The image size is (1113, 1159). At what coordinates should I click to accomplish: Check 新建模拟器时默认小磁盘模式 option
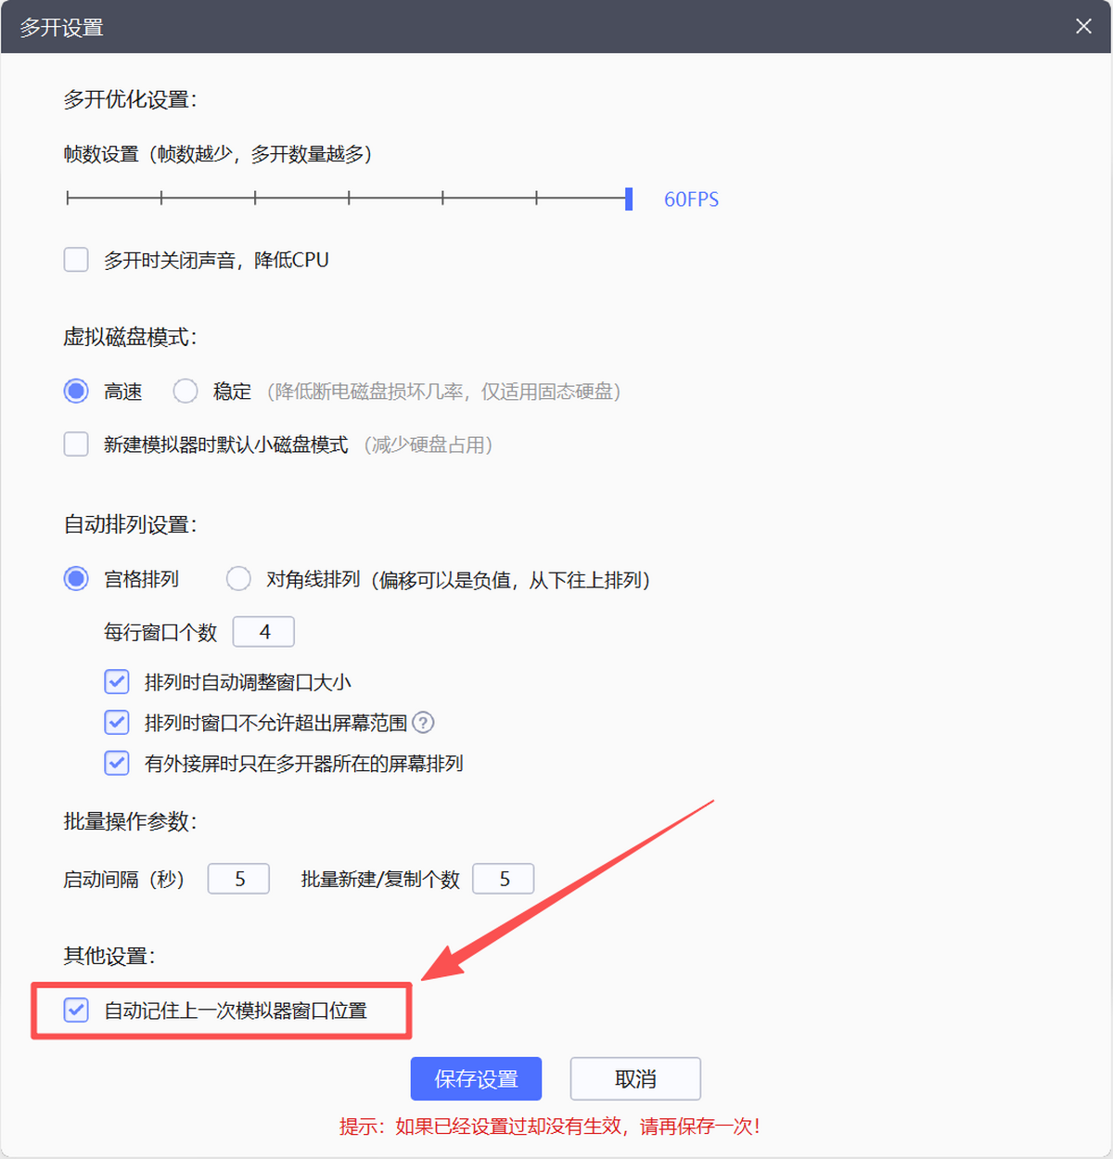76,444
